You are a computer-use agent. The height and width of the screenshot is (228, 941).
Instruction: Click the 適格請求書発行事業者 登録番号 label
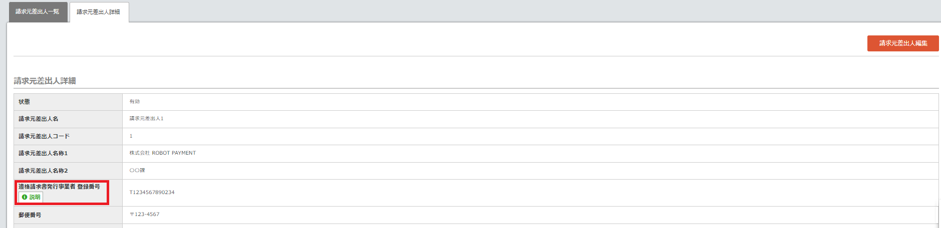[59, 187]
